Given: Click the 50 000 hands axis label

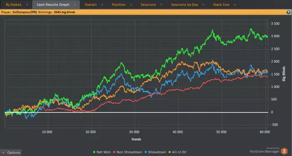Looking at the screenshot, I should pos(221,132).
